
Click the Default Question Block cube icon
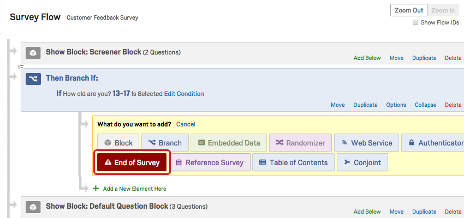click(33, 207)
